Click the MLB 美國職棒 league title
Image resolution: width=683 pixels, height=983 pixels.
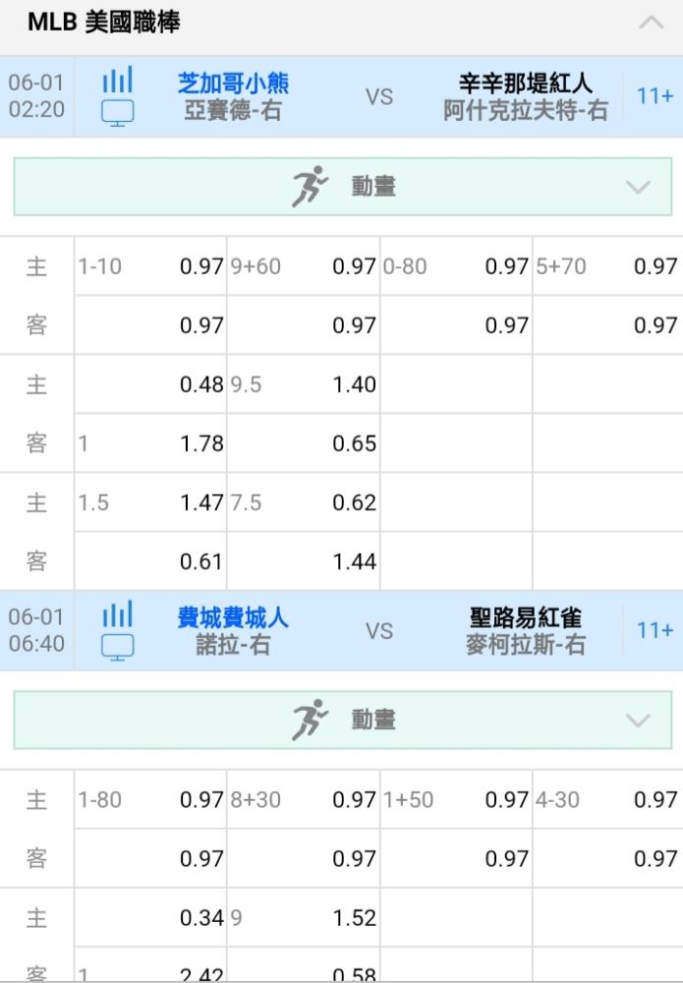104,23
